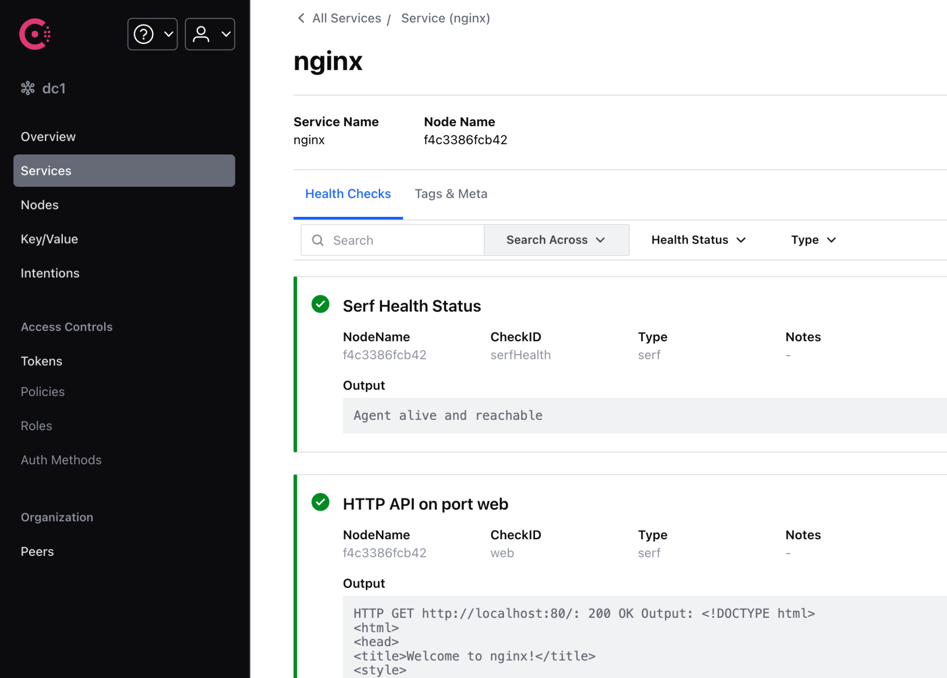Go to Peers under Organization
This screenshot has height=678, width=947.
(x=37, y=551)
